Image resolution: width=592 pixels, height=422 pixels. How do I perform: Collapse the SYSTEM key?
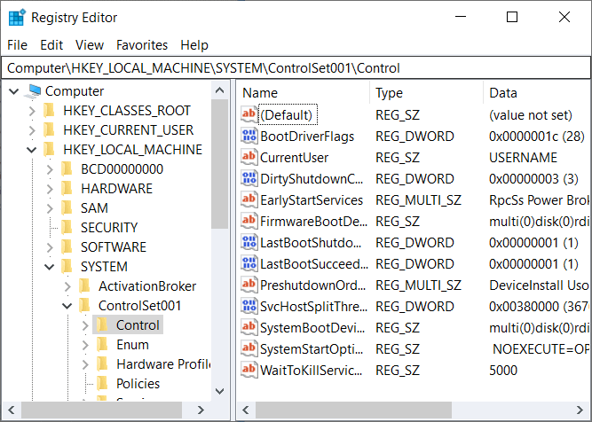pyautogui.click(x=50, y=267)
